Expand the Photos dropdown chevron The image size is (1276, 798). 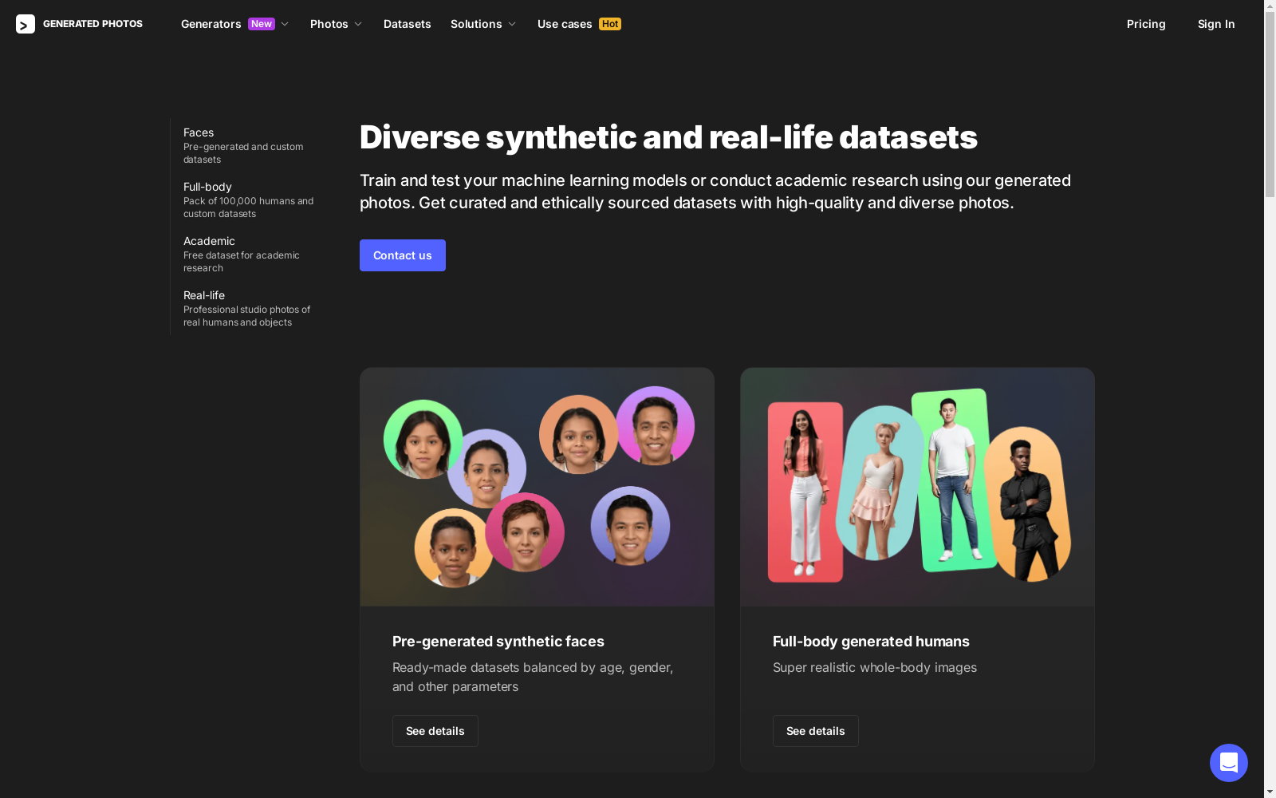tap(358, 24)
